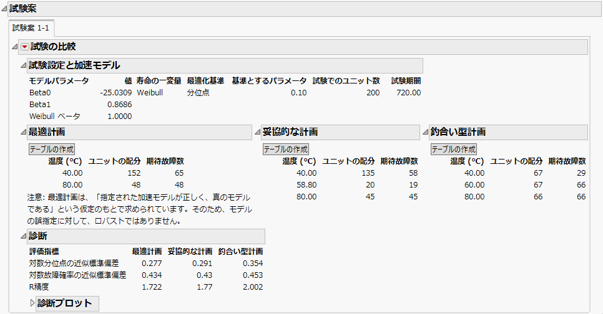Click unit allocation 152 in 最適計画

coord(134,173)
